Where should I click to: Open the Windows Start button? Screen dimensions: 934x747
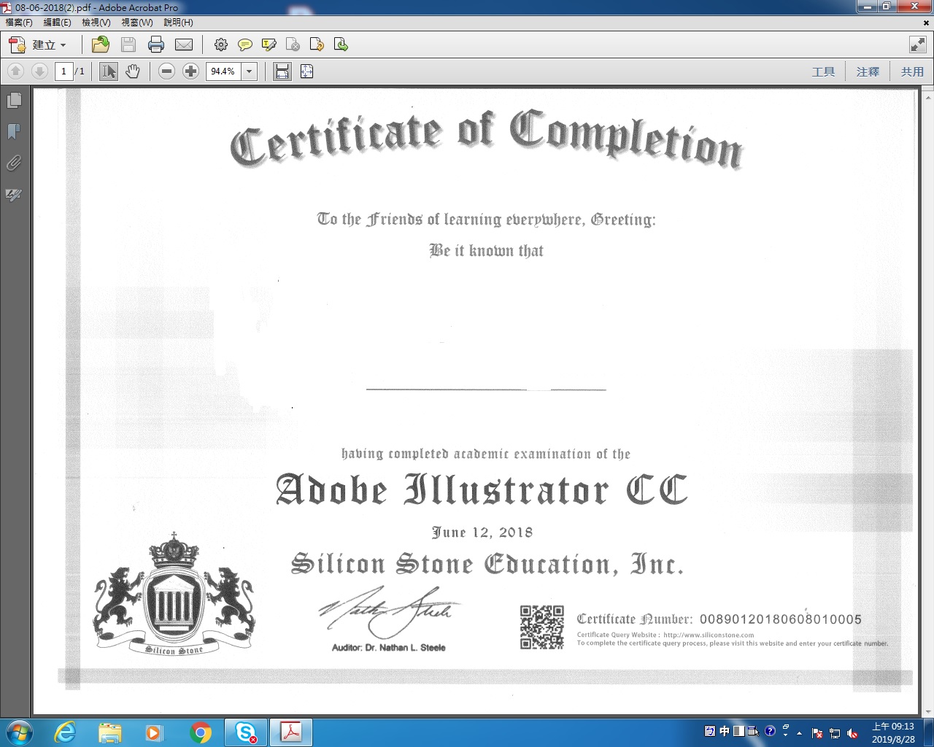(x=19, y=732)
